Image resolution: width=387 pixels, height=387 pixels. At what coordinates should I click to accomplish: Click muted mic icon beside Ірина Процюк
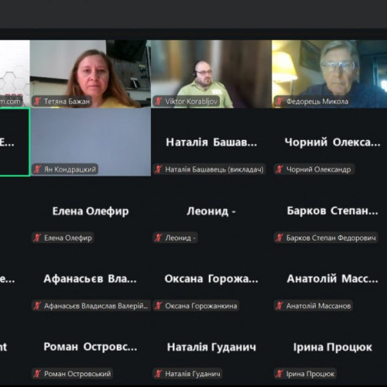click(279, 374)
